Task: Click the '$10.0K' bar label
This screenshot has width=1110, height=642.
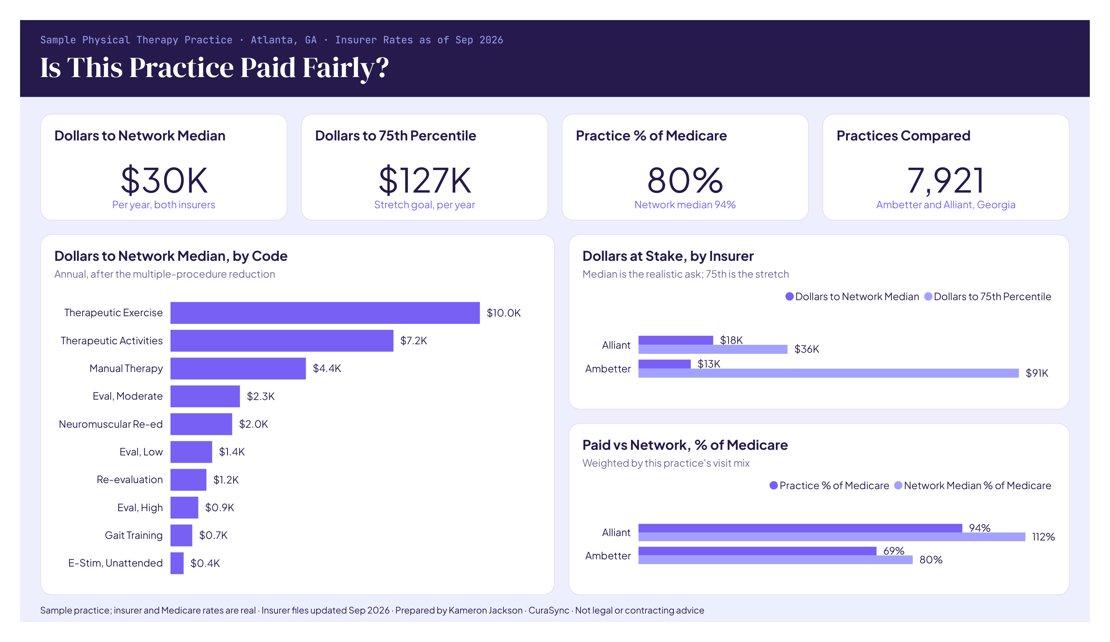Action: [503, 313]
